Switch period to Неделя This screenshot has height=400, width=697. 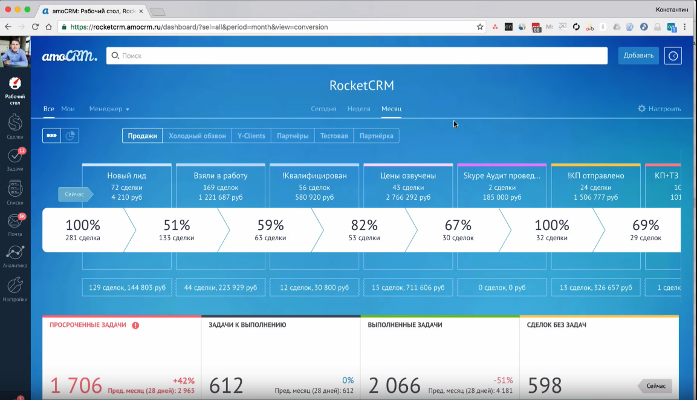tap(358, 109)
